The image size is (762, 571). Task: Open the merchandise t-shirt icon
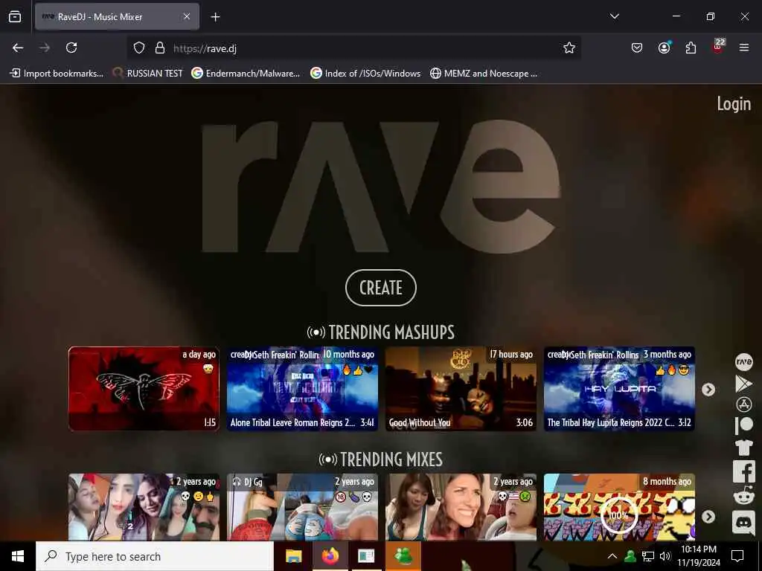[743, 447]
